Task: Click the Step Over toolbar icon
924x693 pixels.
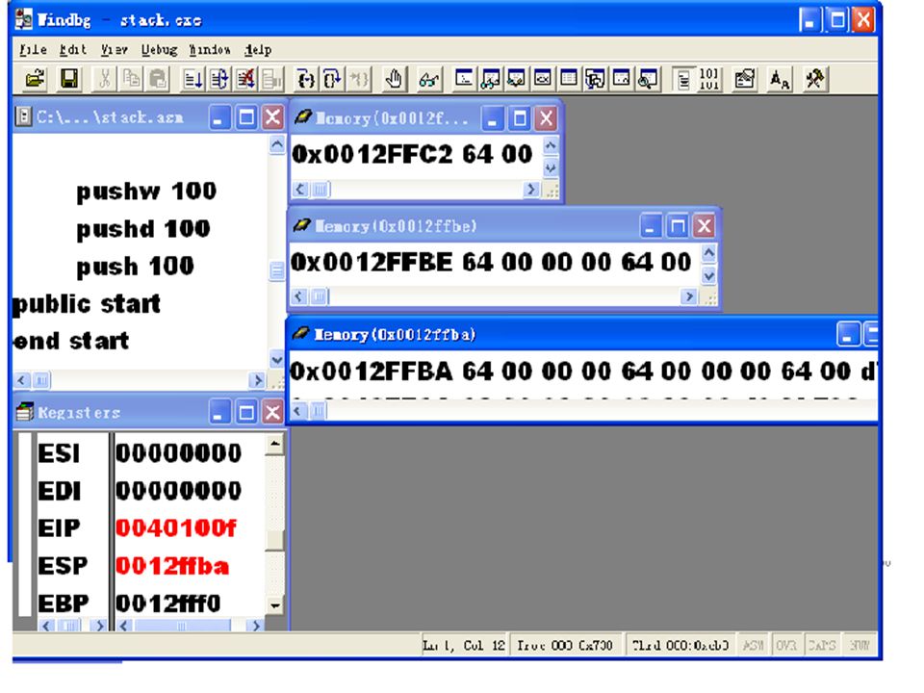Action: pyautogui.click(x=333, y=78)
